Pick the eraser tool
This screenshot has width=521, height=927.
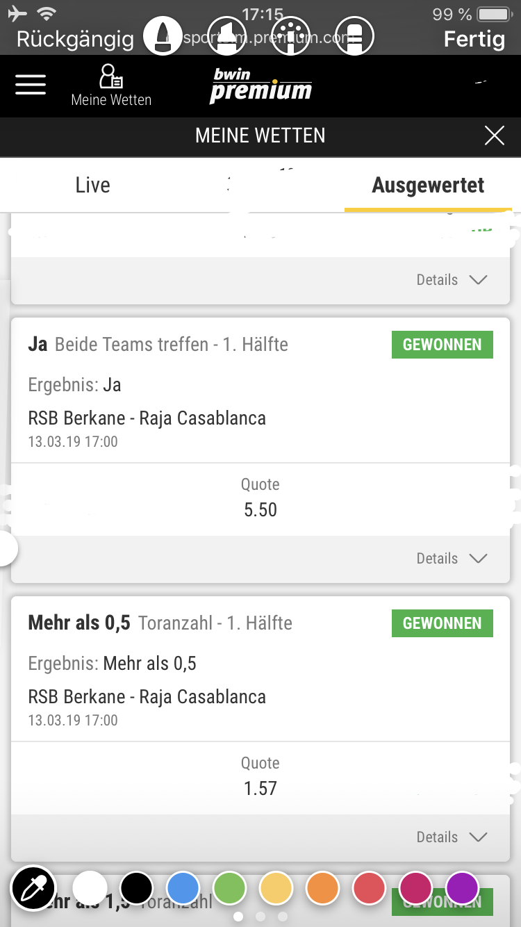[x=354, y=35]
